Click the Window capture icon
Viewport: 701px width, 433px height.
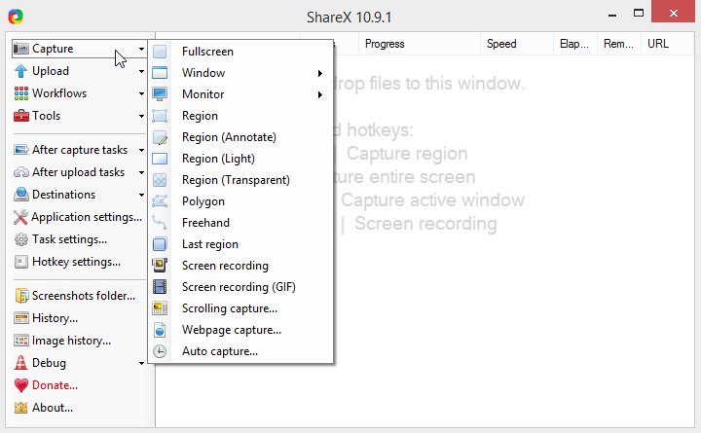click(x=160, y=73)
